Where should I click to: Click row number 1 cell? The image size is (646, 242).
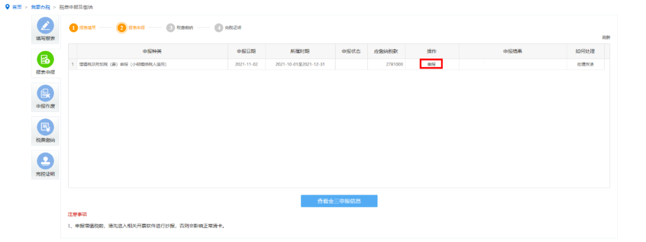point(73,65)
